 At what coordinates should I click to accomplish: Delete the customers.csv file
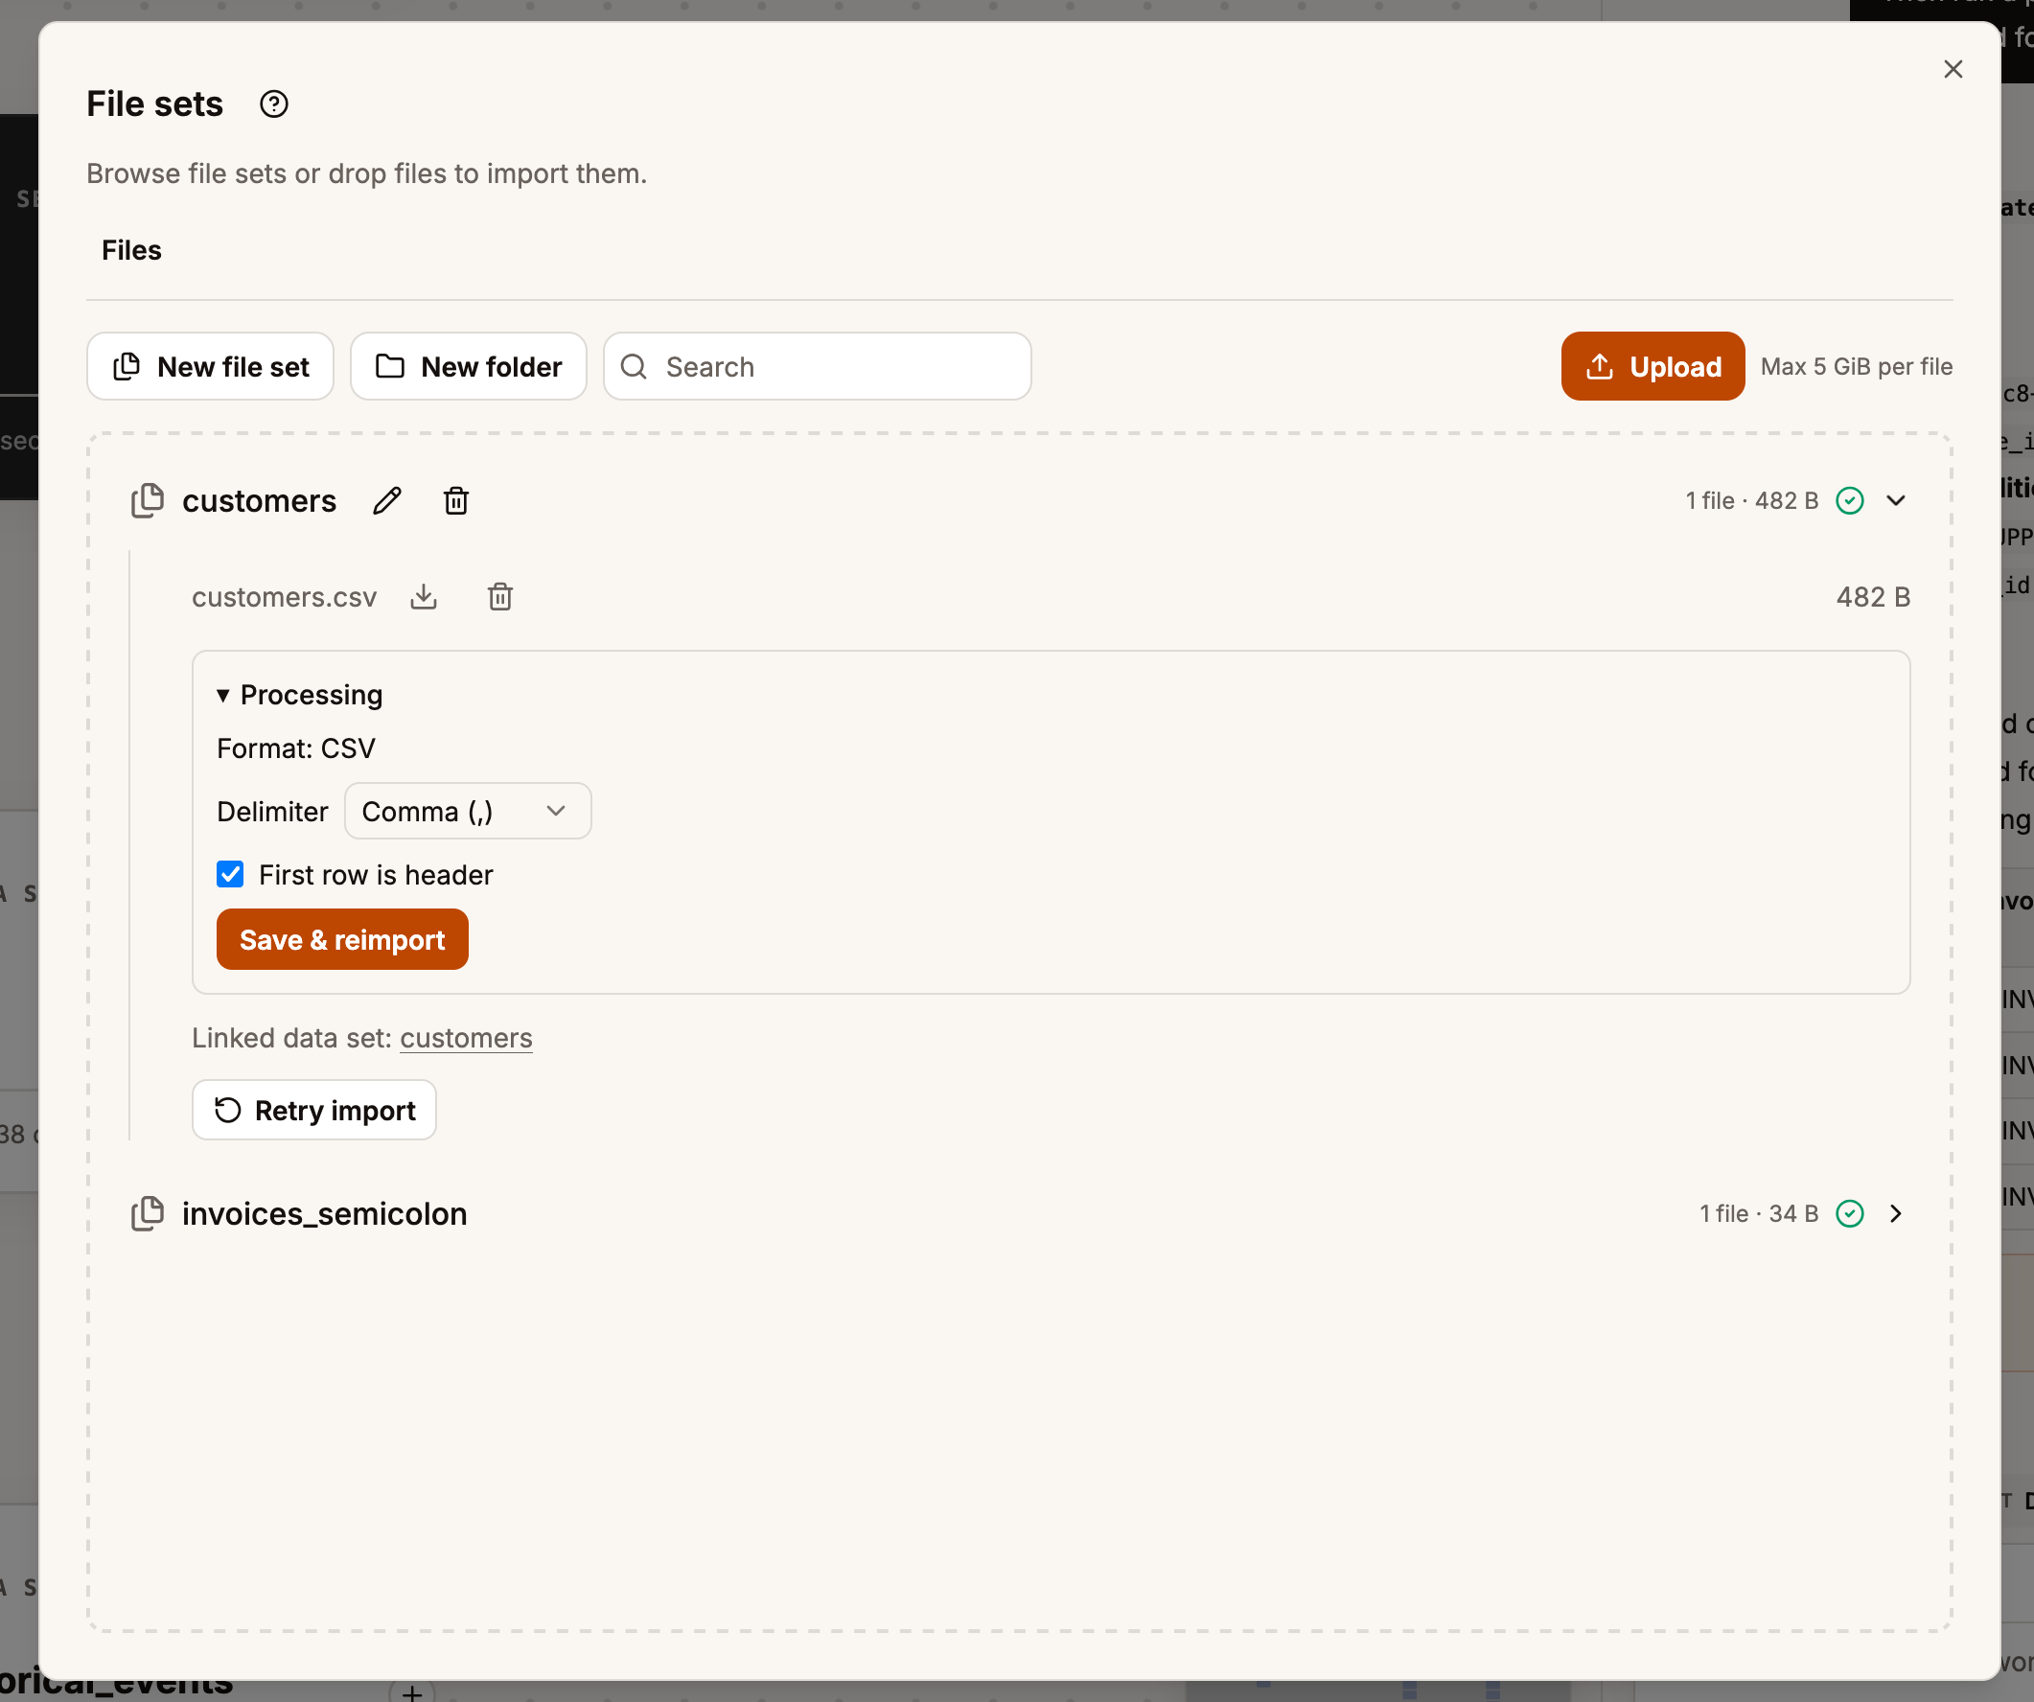coord(499,596)
